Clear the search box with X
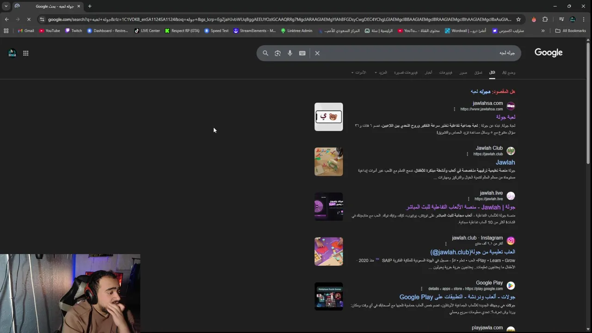Viewport: 592px width, 333px height. tap(317, 53)
